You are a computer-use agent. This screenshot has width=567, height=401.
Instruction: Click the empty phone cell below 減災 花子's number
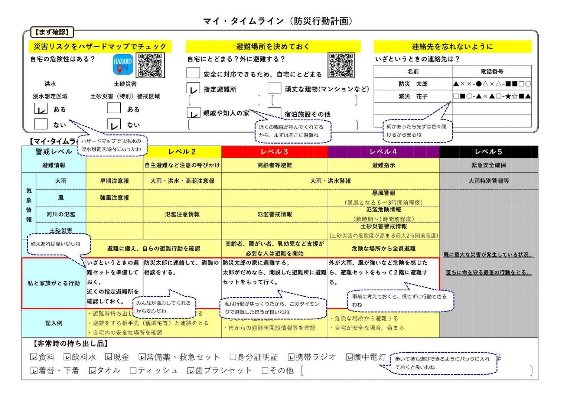(492, 108)
